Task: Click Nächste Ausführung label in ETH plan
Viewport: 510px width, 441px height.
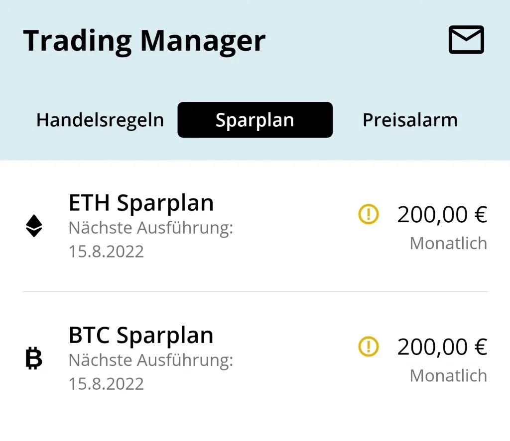Action: [151, 228]
